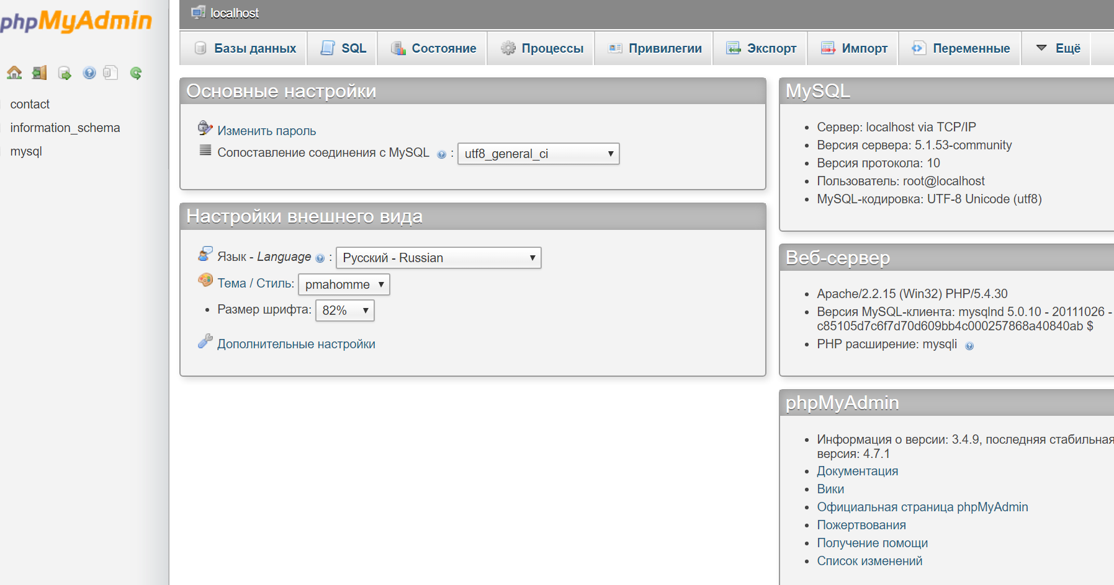Expand the pmahomme theme dropdown

pyautogui.click(x=344, y=284)
